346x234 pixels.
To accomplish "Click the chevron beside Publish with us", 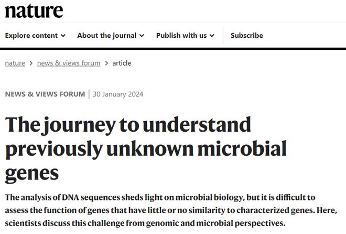I will tap(212, 36).
